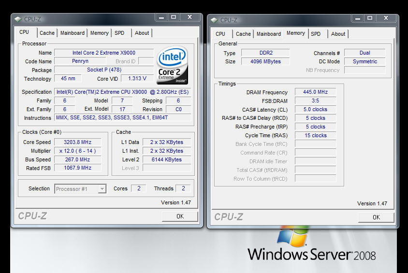Click the Bus Speed value 267.0 MHz
This screenshot has width=408, height=273.
[77, 159]
